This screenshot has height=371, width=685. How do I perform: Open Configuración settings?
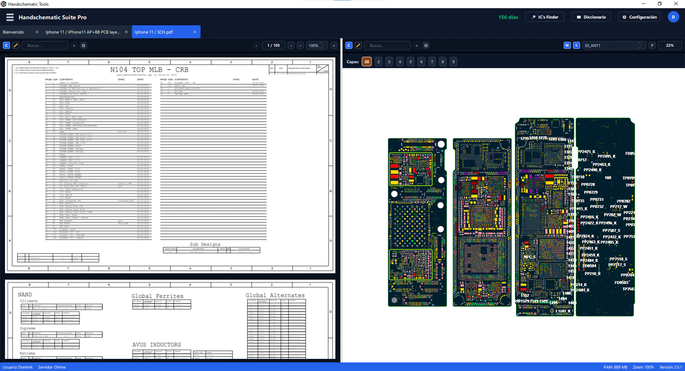(639, 17)
